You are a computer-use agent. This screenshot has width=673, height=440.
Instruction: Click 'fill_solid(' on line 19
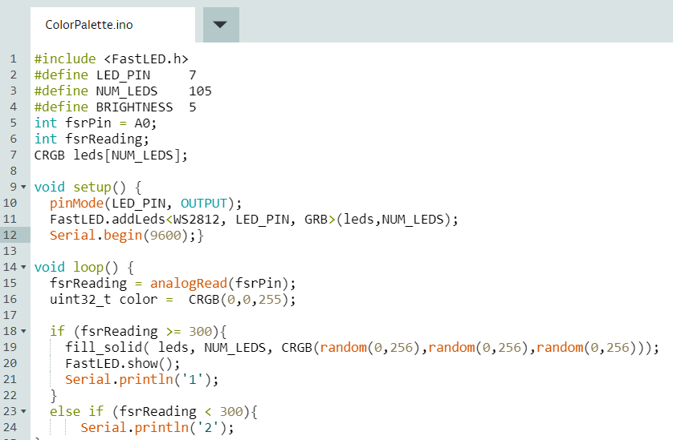click(108, 348)
